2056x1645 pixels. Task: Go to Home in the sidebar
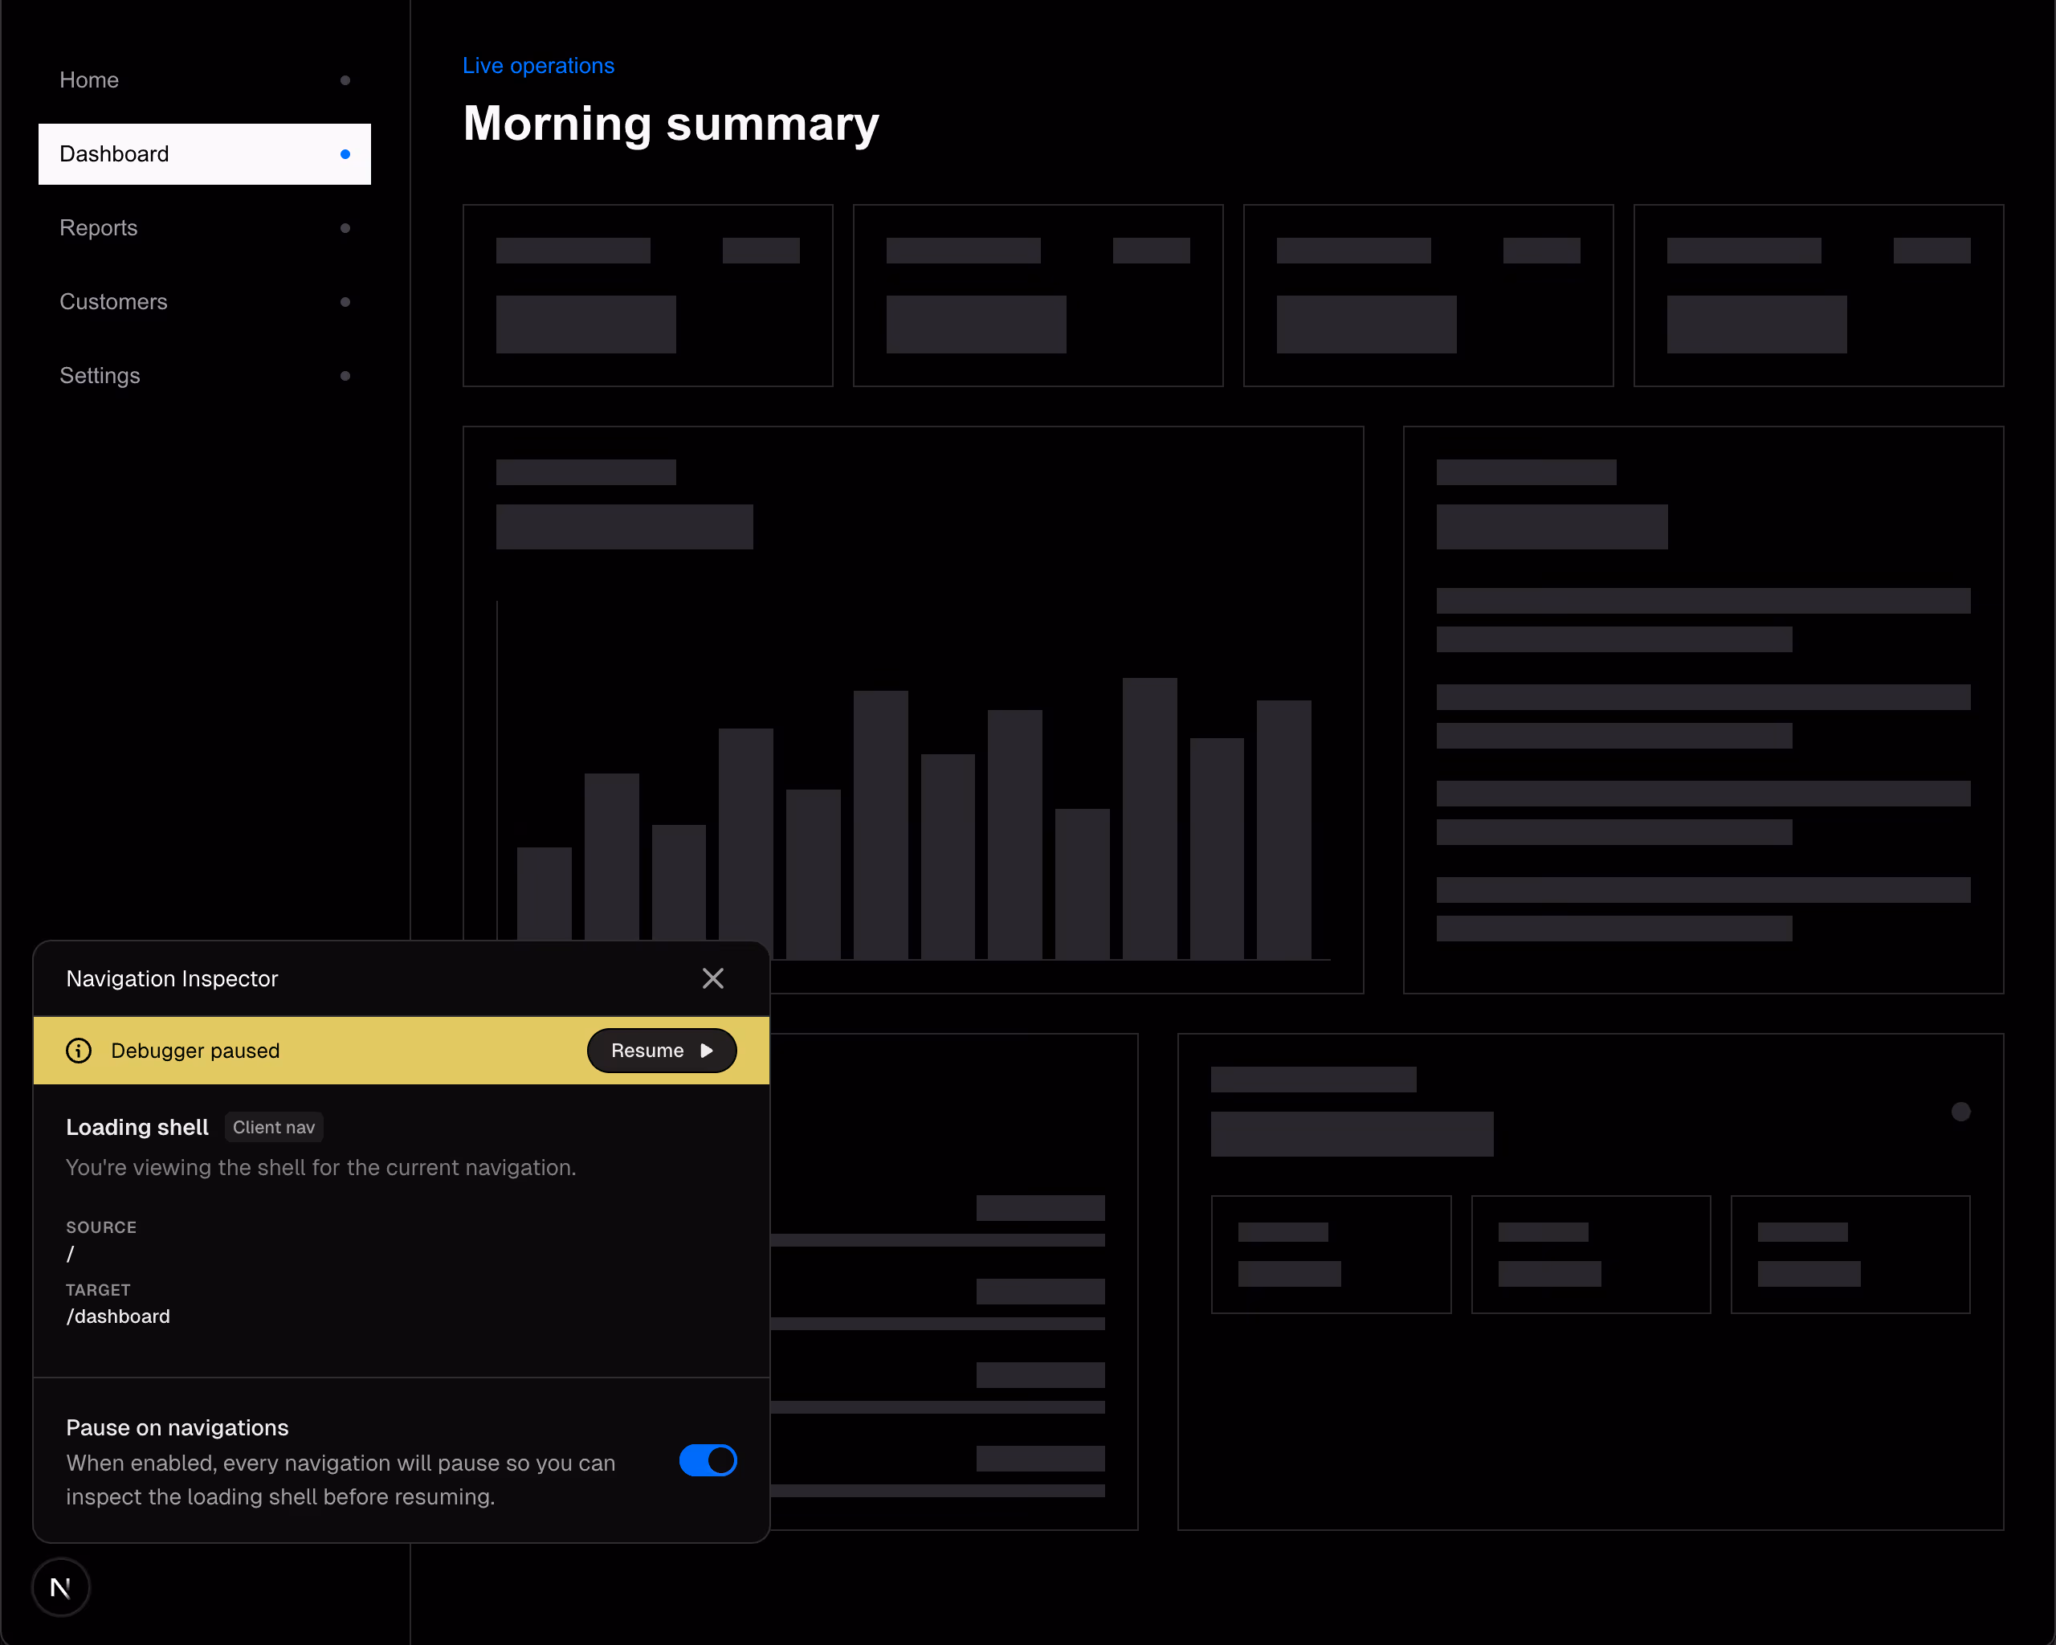click(x=204, y=80)
